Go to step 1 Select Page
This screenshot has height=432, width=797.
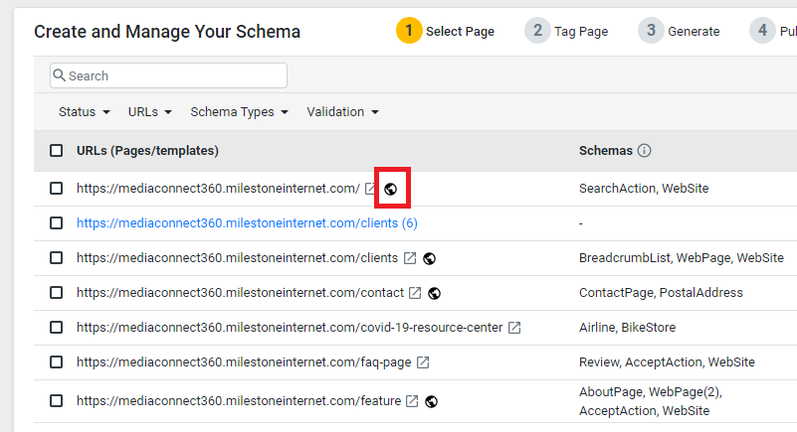pyautogui.click(x=445, y=31)
